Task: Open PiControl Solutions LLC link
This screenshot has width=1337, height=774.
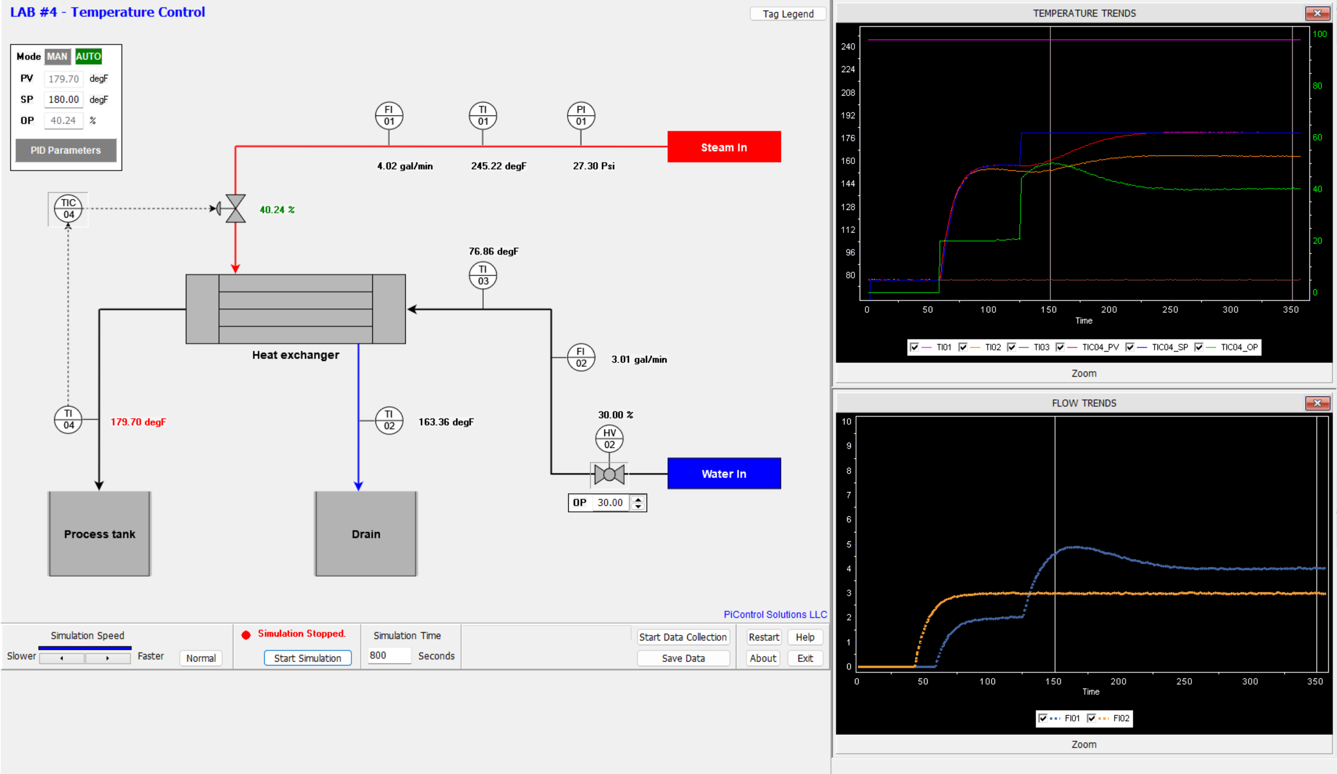Action: tap(775, 614)
